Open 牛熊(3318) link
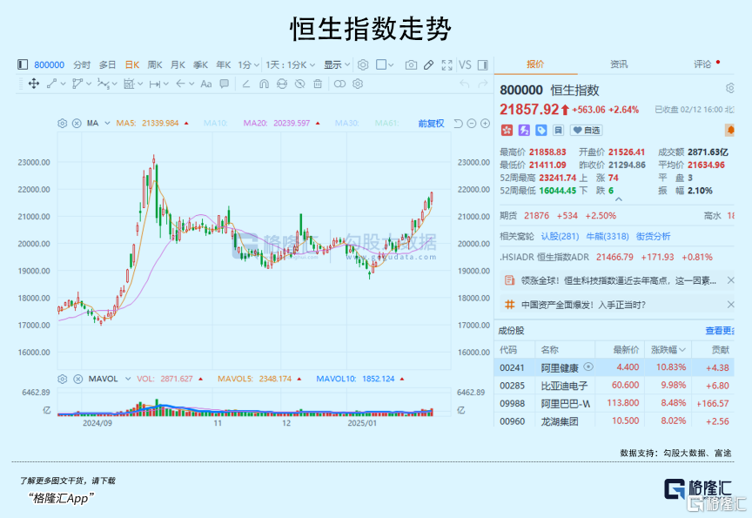This screenshot has height=518, width=752. tap(608, 237)
